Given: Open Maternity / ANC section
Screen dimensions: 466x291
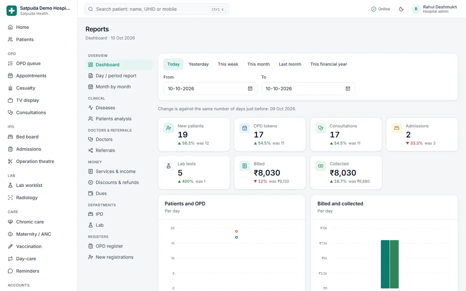Looking at the screenshot, I should [x=39, y=234].
